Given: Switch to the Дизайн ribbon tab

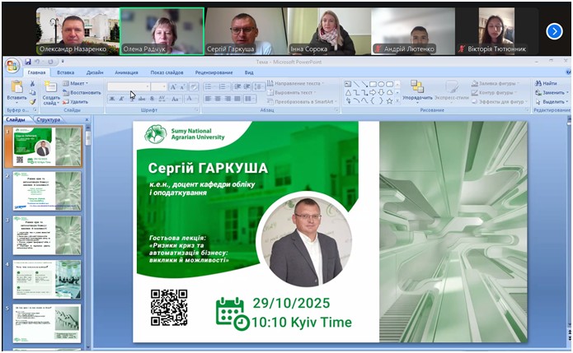Looking at the screenshot, I should coord(95,72).
